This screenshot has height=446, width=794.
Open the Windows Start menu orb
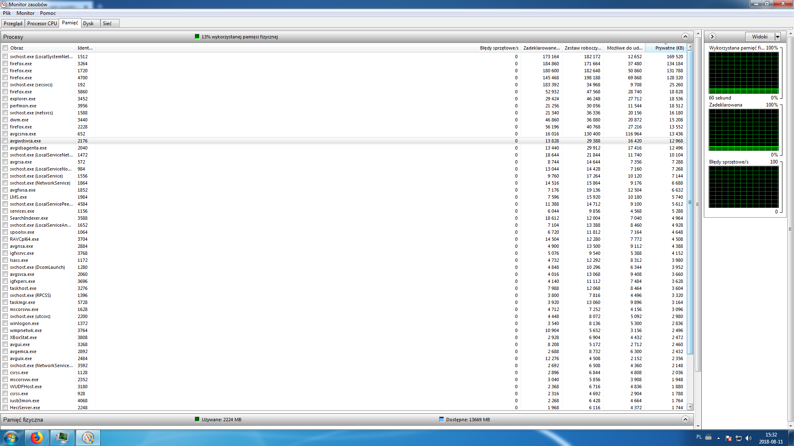(11, 438)
